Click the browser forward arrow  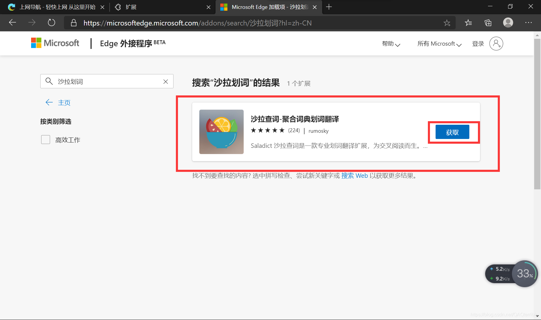coord(32,23)
